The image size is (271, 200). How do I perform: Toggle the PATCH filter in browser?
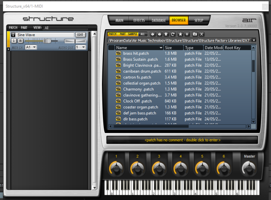(113, 34)
